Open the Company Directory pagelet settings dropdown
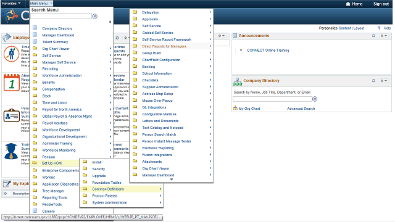The image size is (395, 222). [x=384, y=81]
